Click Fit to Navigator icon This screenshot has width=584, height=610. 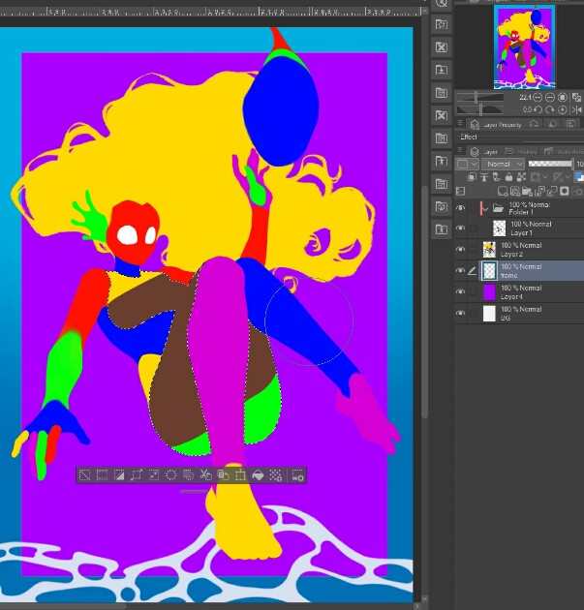(x=576, y=97)
